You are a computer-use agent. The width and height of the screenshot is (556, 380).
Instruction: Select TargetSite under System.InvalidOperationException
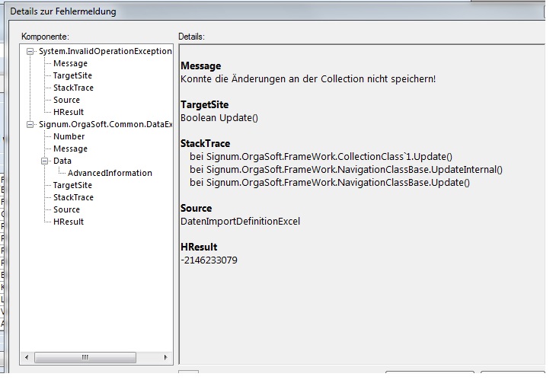(72, 76)
